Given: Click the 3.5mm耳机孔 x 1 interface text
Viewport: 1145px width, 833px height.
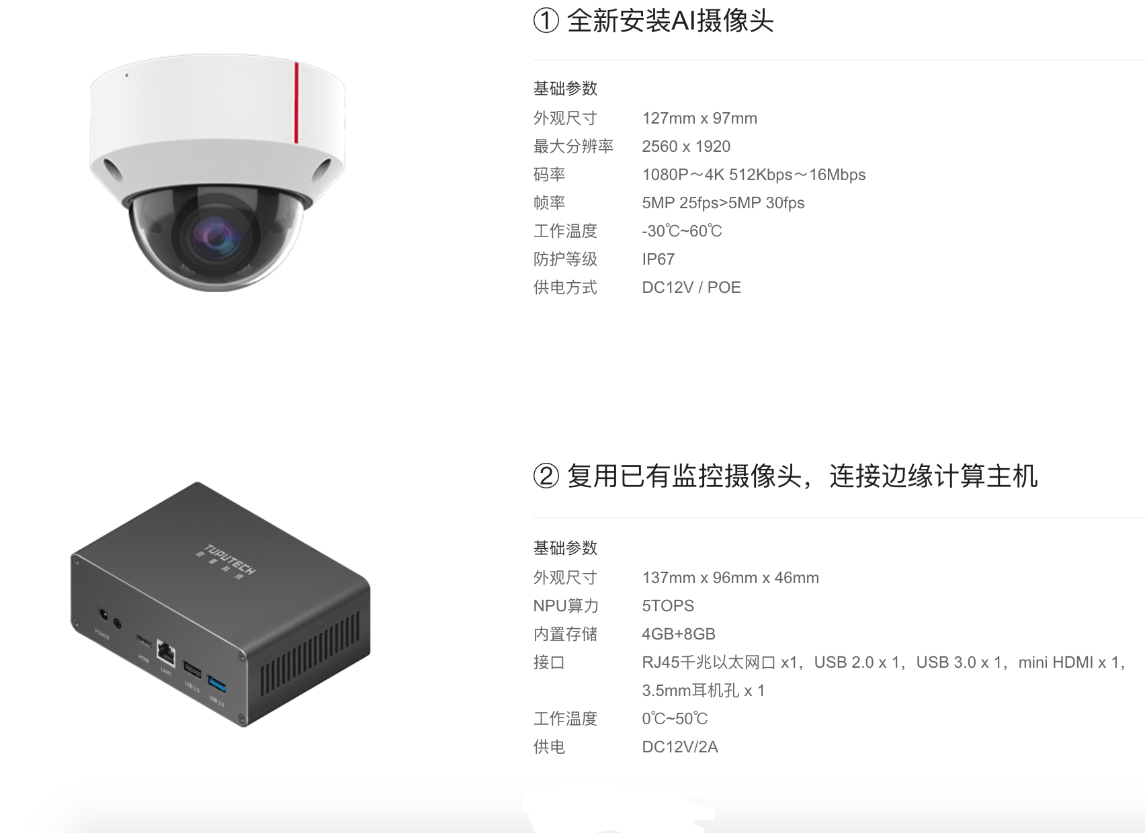Looking at the screenshot, I should click(x=704, y=691).
